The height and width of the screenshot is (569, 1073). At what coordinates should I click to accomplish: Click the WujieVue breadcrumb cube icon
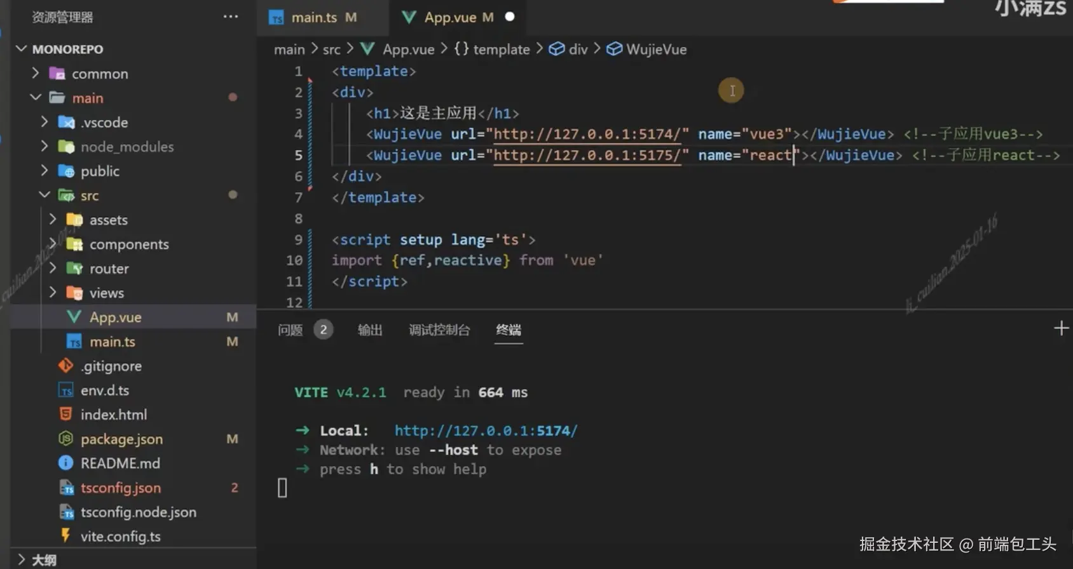[614, 49]
